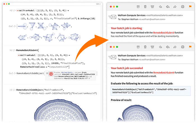Print the 'batch job succeeded' email
The height and width of the screenshot is (123, 196).
183,47
